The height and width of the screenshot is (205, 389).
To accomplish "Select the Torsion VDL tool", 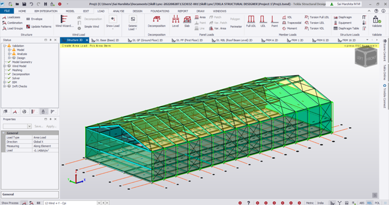I will [314, 28].
